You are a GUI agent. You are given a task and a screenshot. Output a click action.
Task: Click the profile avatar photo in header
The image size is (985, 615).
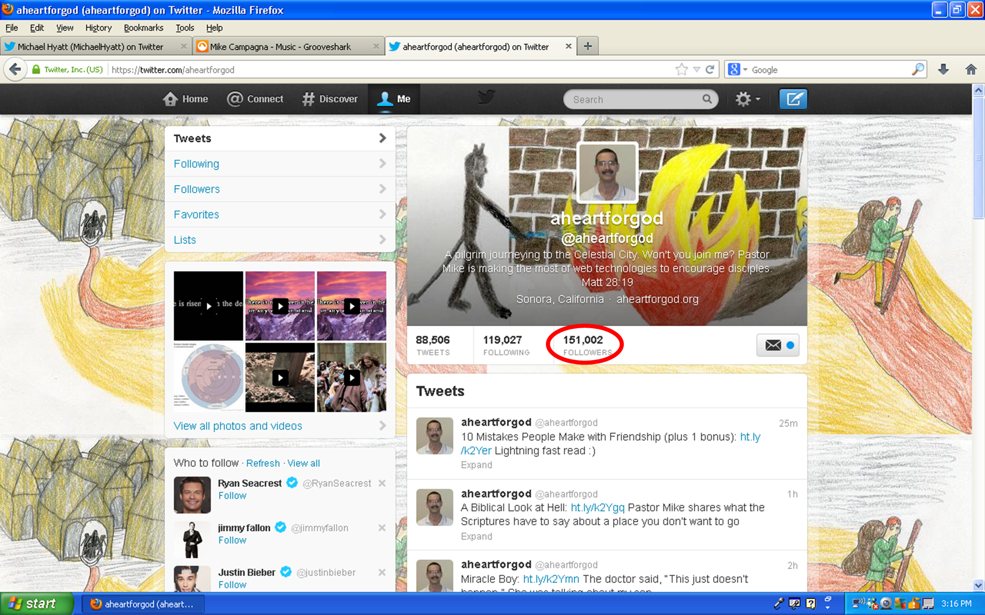607,172
